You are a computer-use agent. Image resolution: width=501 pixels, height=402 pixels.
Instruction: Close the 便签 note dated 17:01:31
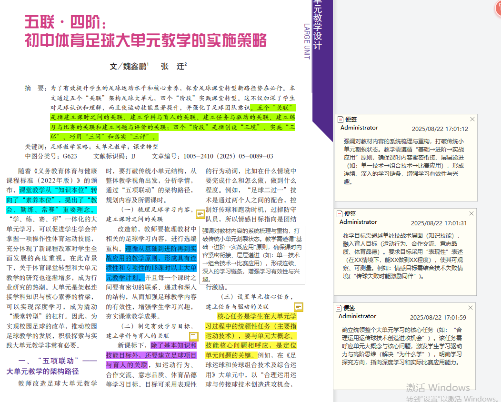(x=471, y=213)
